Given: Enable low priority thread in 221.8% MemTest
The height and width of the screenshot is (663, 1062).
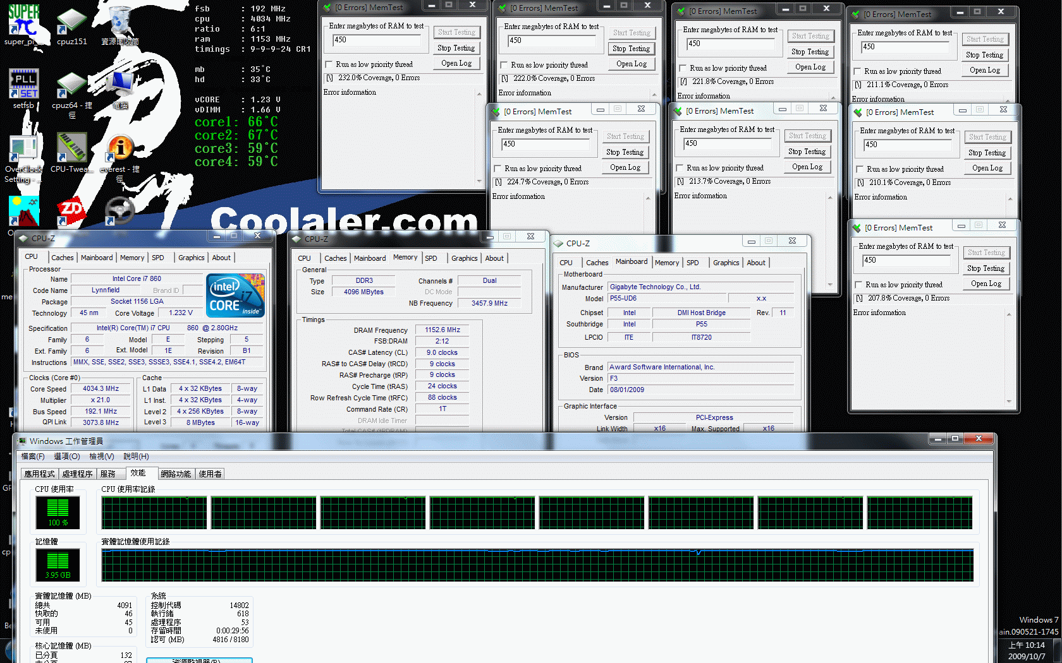Looking at the screenshot, I should 683,68.
